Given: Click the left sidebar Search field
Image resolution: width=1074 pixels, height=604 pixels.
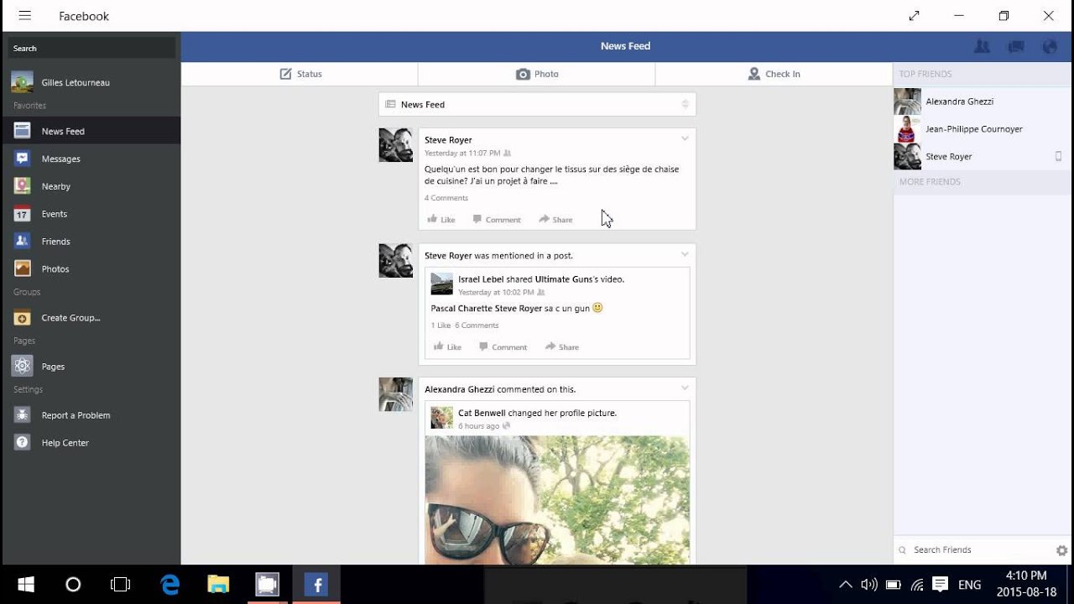Looking at the screenshot, I should (91, 49).
